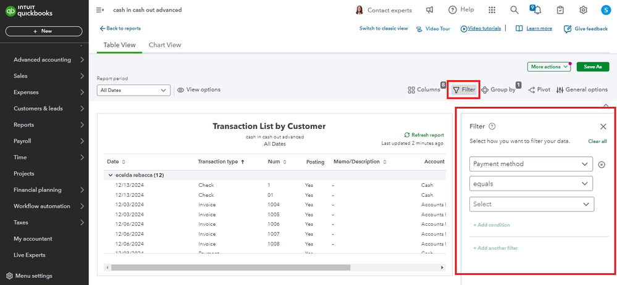Viewport: 617px width, 285px height.
Task: Open the Select value dropdown
Action: pyautogui.click(x=531, y=204)
